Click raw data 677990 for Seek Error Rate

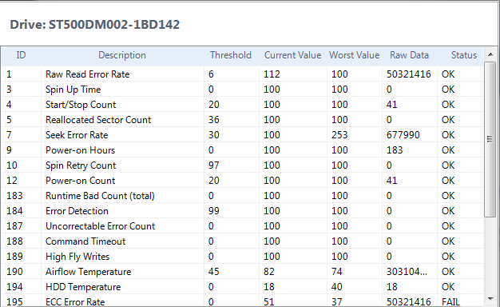point(403,135)
